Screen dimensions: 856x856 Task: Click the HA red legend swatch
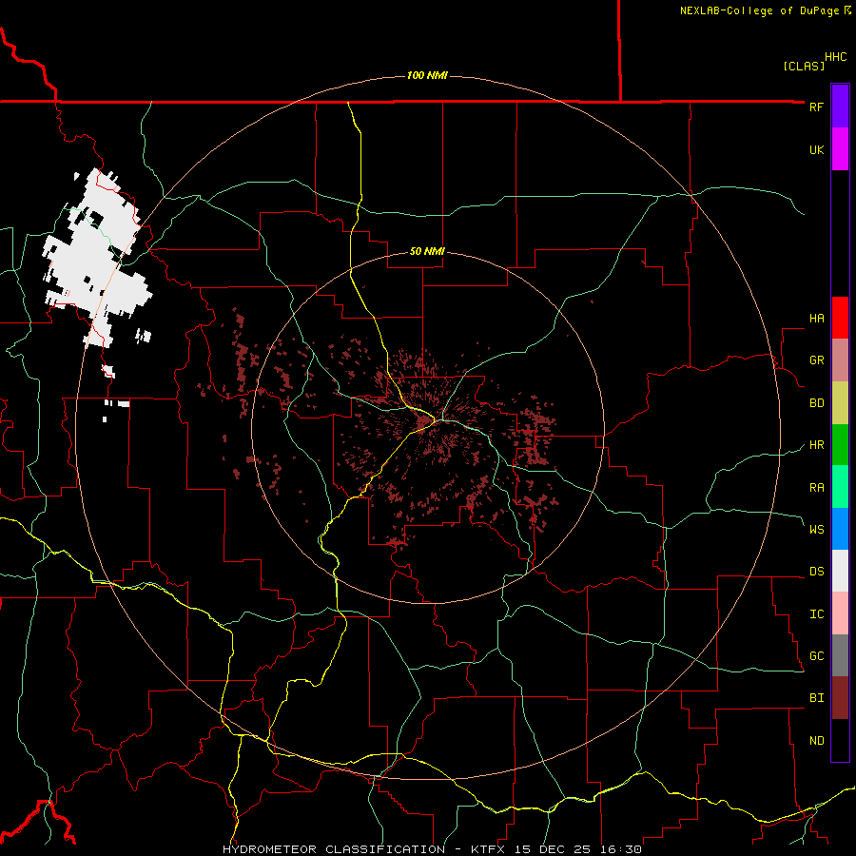840,318
